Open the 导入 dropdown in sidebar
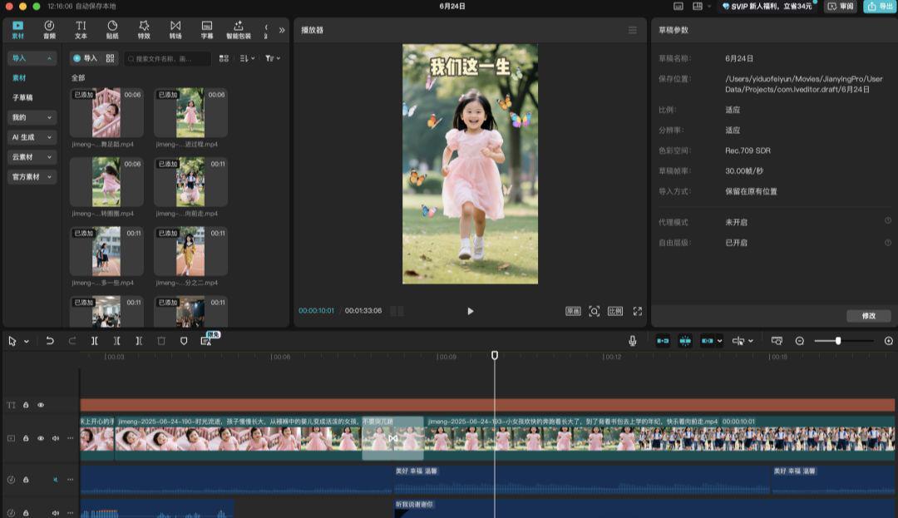Screen dimensions: 898x518 32,57
